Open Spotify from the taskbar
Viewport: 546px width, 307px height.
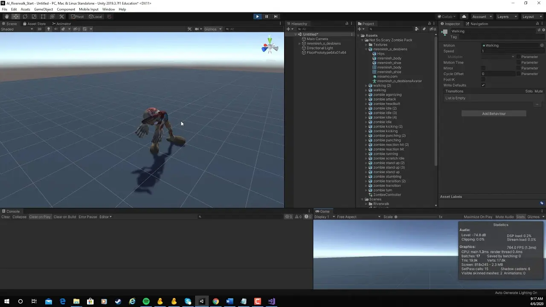[146, 301]
